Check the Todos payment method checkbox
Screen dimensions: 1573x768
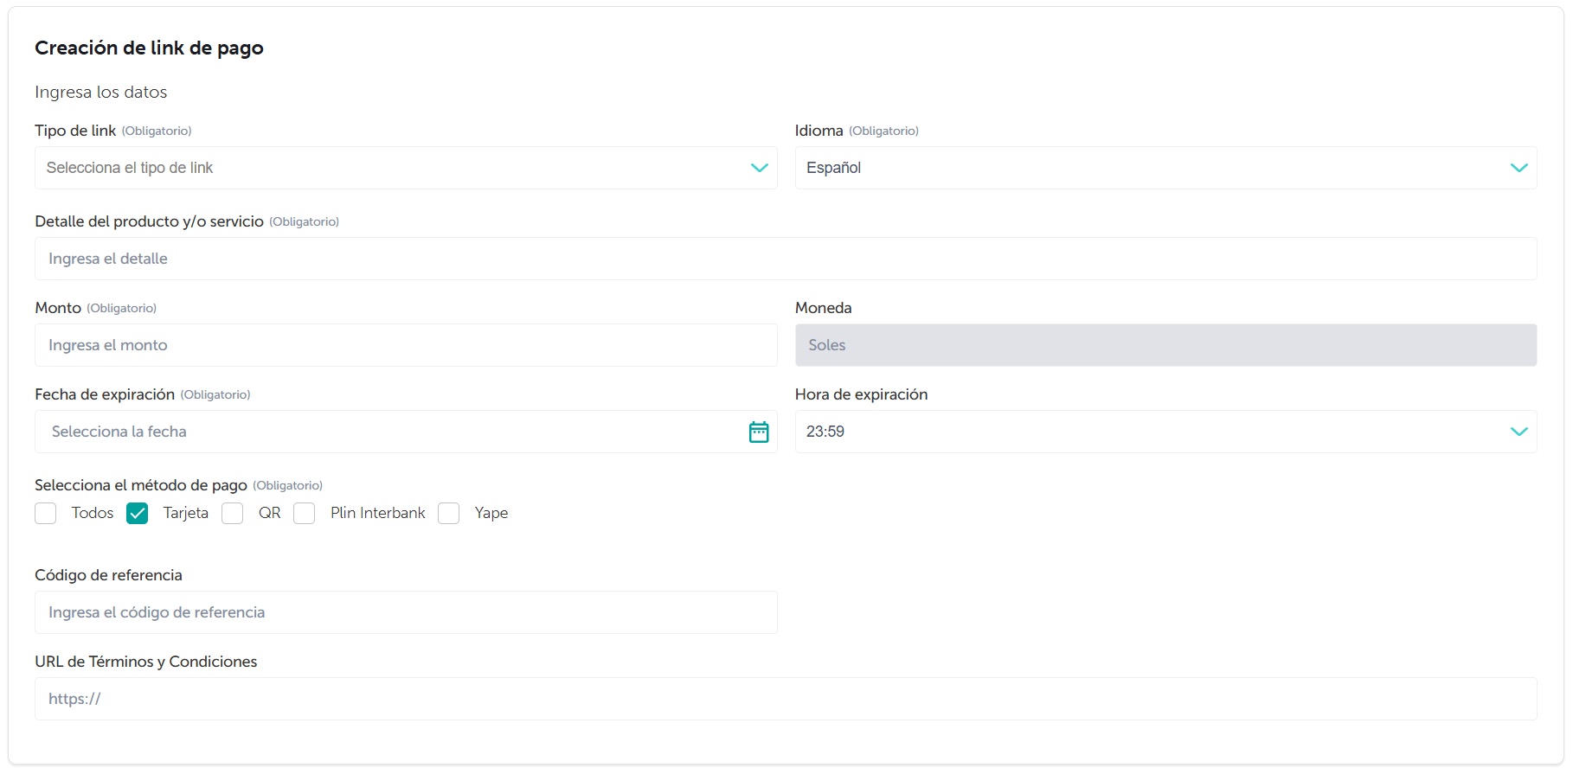pyautogui.click(x=46, y=514)
